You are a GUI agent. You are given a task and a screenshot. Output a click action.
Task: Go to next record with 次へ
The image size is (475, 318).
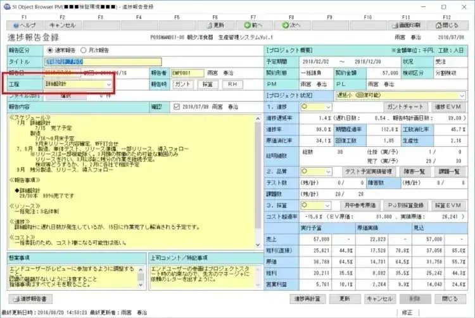click(x=291, y=25)
